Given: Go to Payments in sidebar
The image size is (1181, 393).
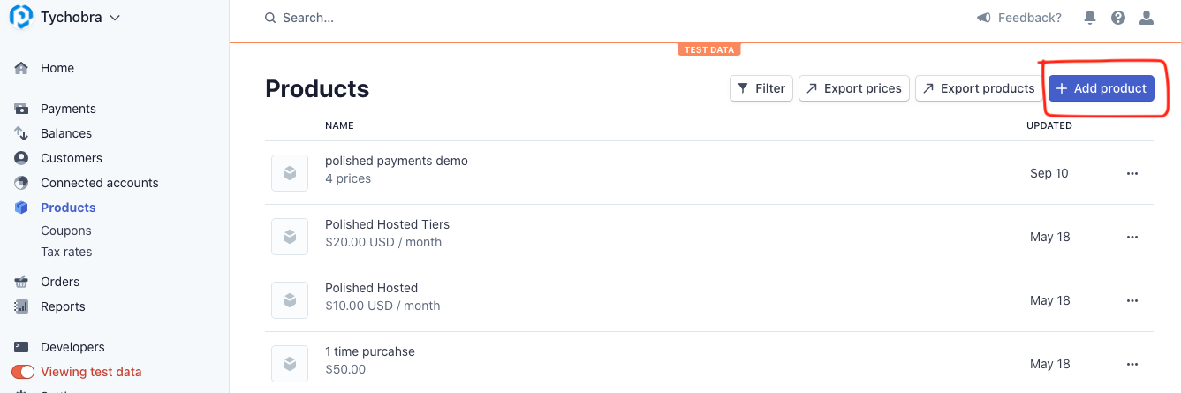Looking at the screenshot, I should click(68, 109).
